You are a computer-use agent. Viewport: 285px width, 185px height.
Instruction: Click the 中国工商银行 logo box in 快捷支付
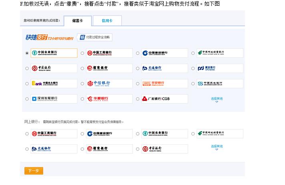click(x=109, y=53)
